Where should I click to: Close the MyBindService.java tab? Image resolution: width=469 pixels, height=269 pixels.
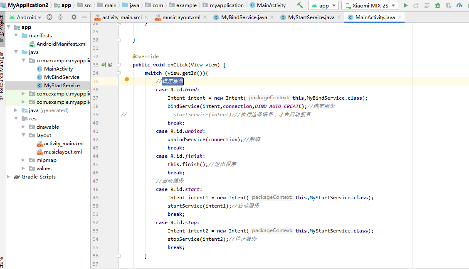(272, 17)
